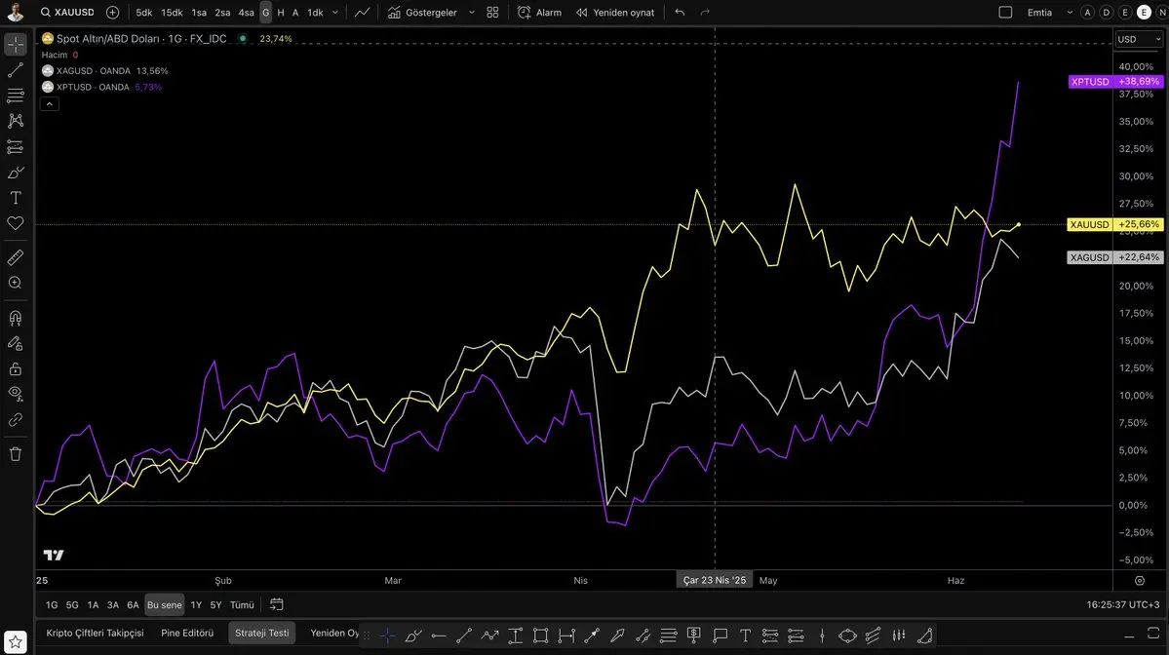Image resolution: width=1169 pixels, height=655 pixels.
Task: Open the go-to-date calendar icon
Action: [x=277, y=605]
